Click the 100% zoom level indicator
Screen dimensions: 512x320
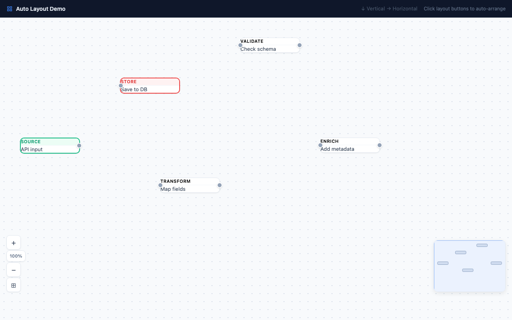tap(16, 256)
